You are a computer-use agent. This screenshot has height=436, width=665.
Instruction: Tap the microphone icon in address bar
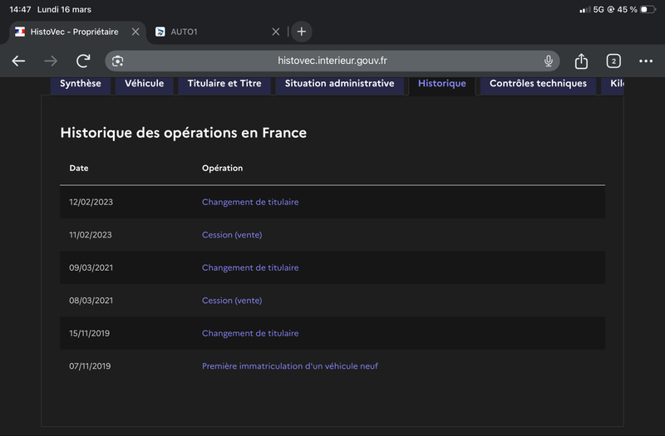pyautogui.click(x=549, y=61)
